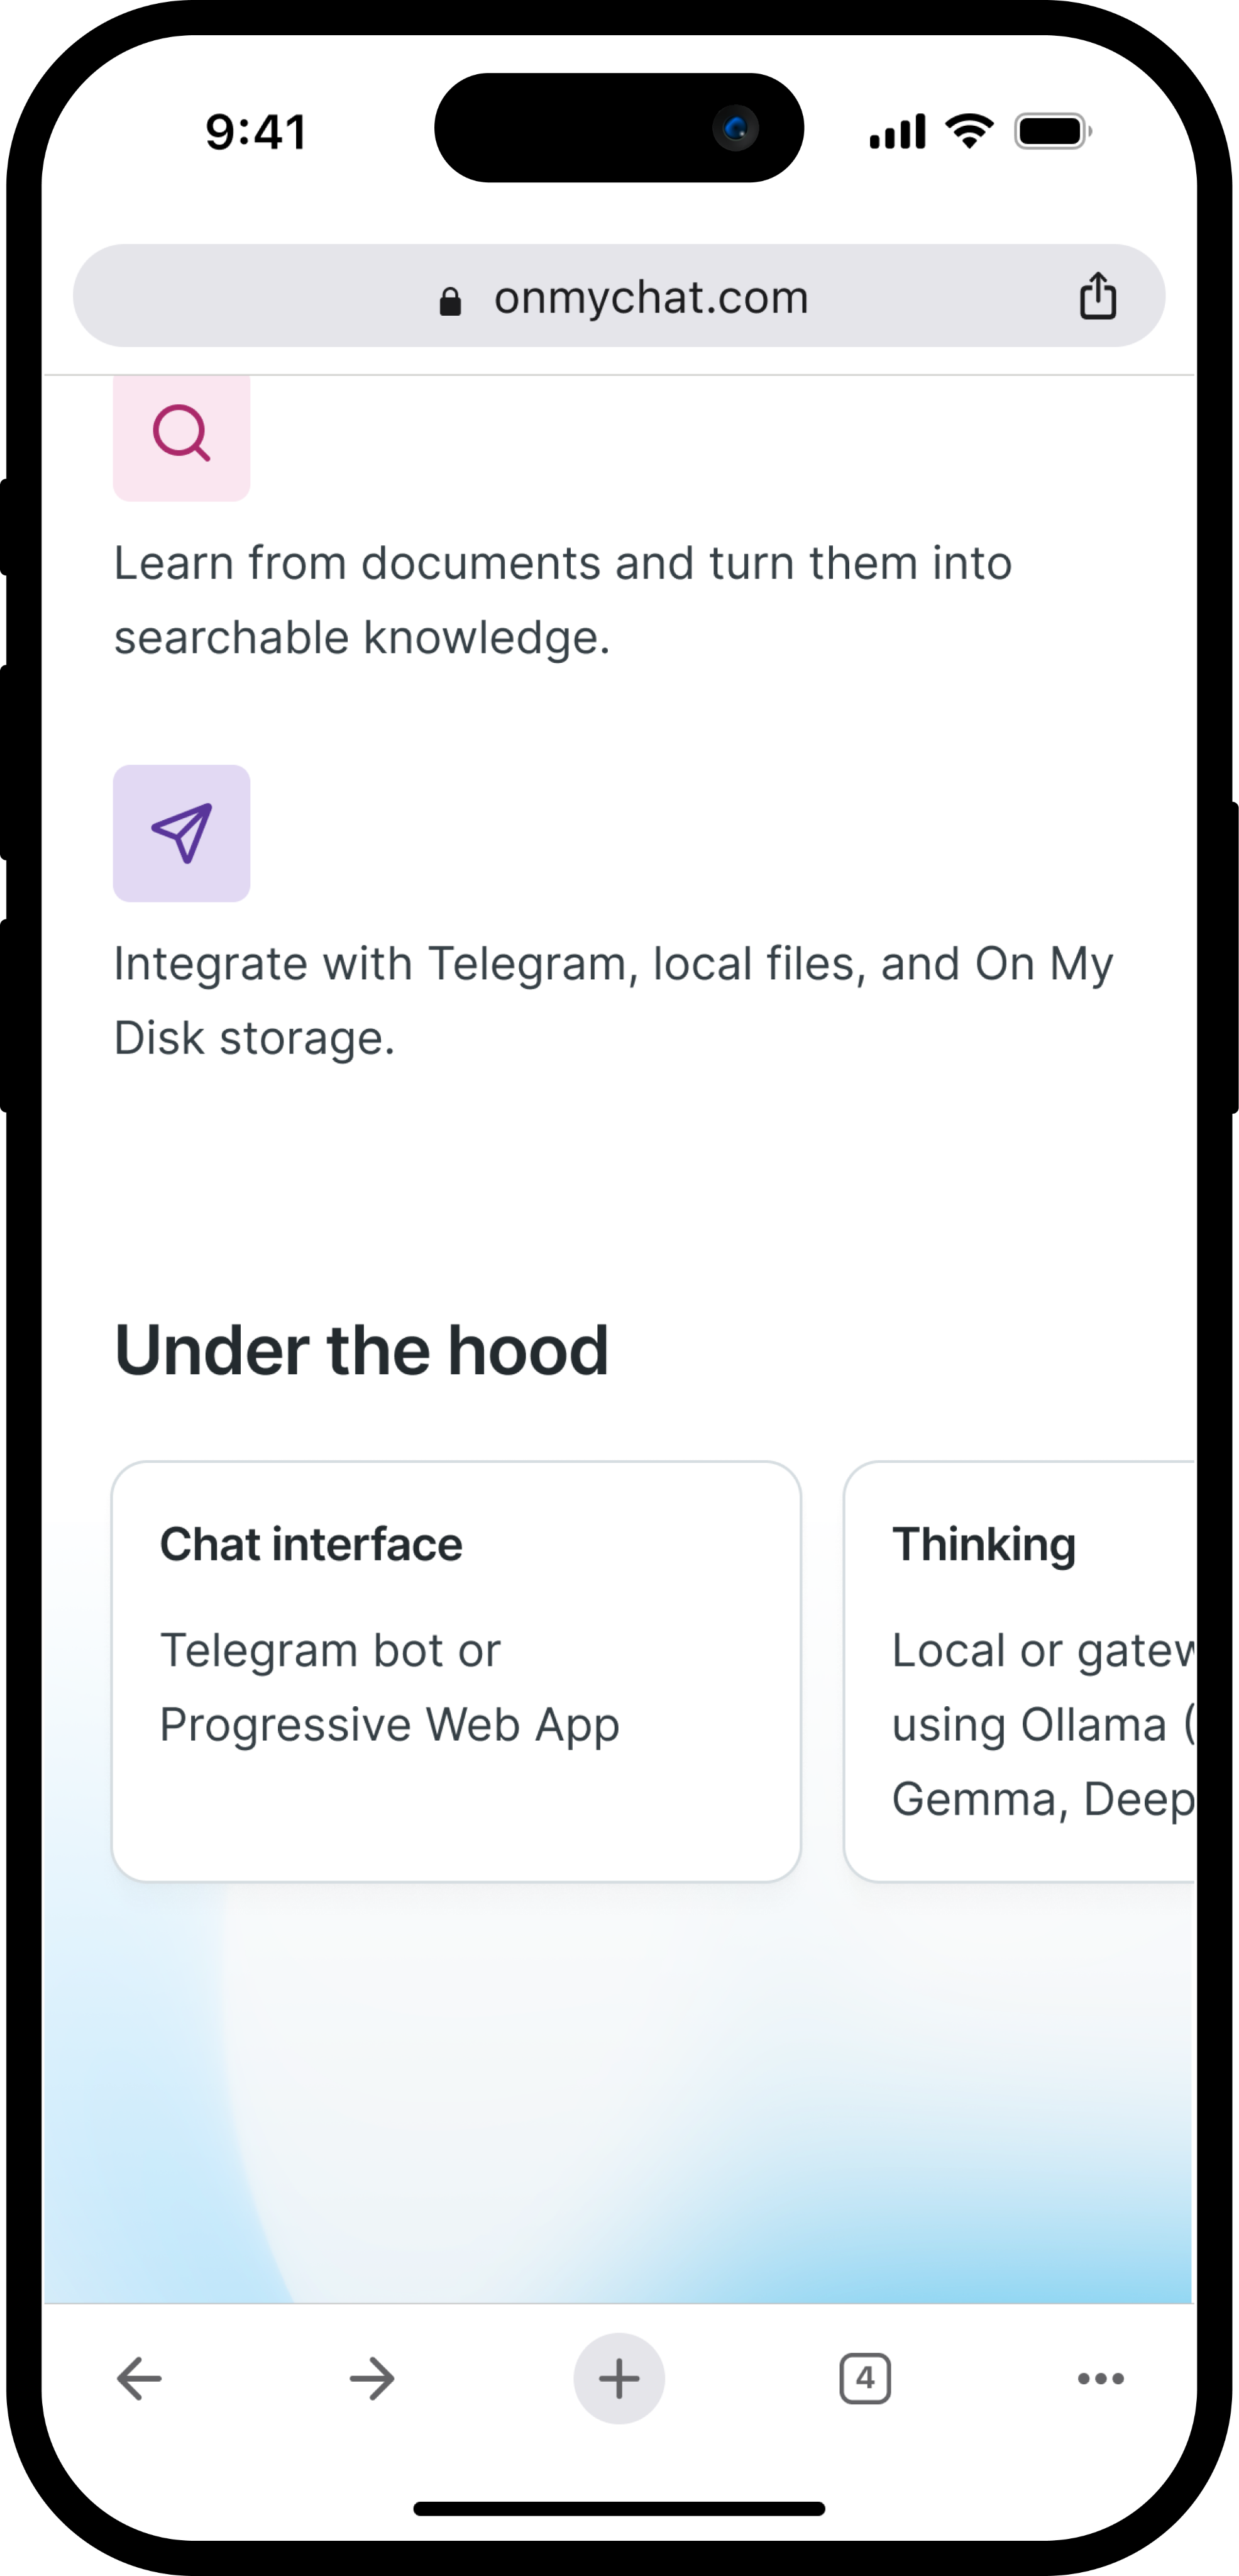Click the "Learn from documents" description text
The width and height of the screenshot is (1239, 2576).
[x=563, y=600]
